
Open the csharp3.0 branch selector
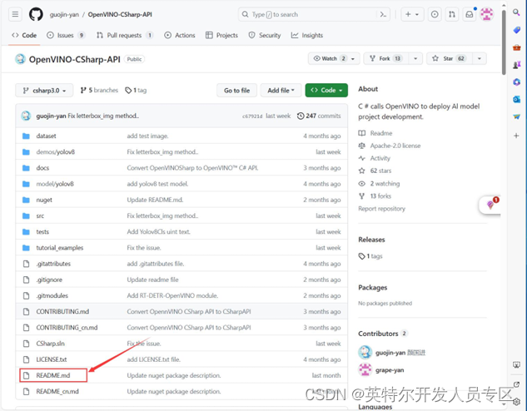click(x=44, y=91)
